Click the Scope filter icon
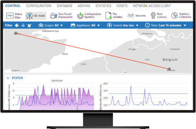Viewport: 196px width, 129px height. point(41,25)
